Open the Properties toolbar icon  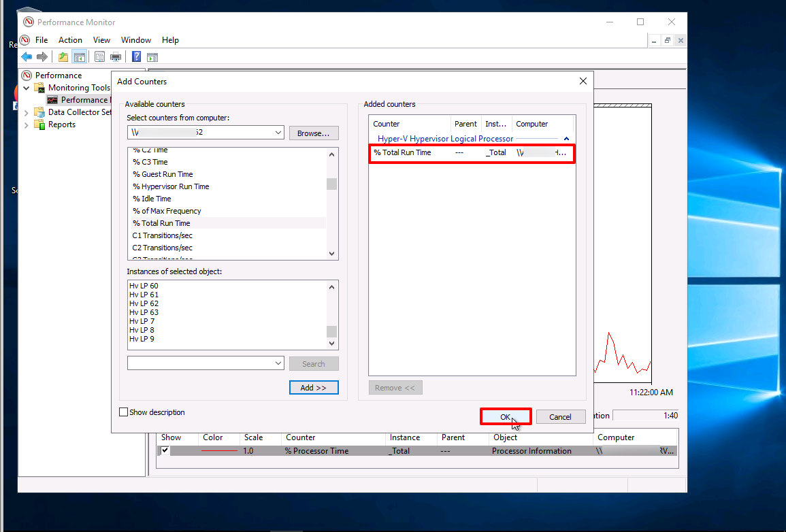[100, 57]
